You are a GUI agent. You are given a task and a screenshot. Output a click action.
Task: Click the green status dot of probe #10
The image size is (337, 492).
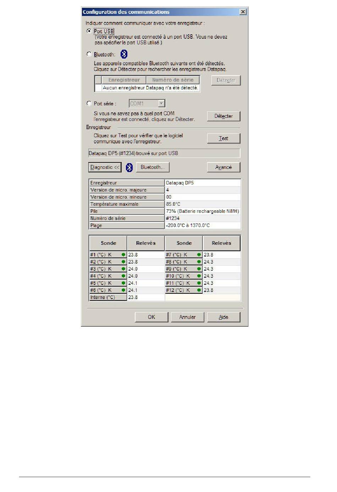click(x=199, y=276)
